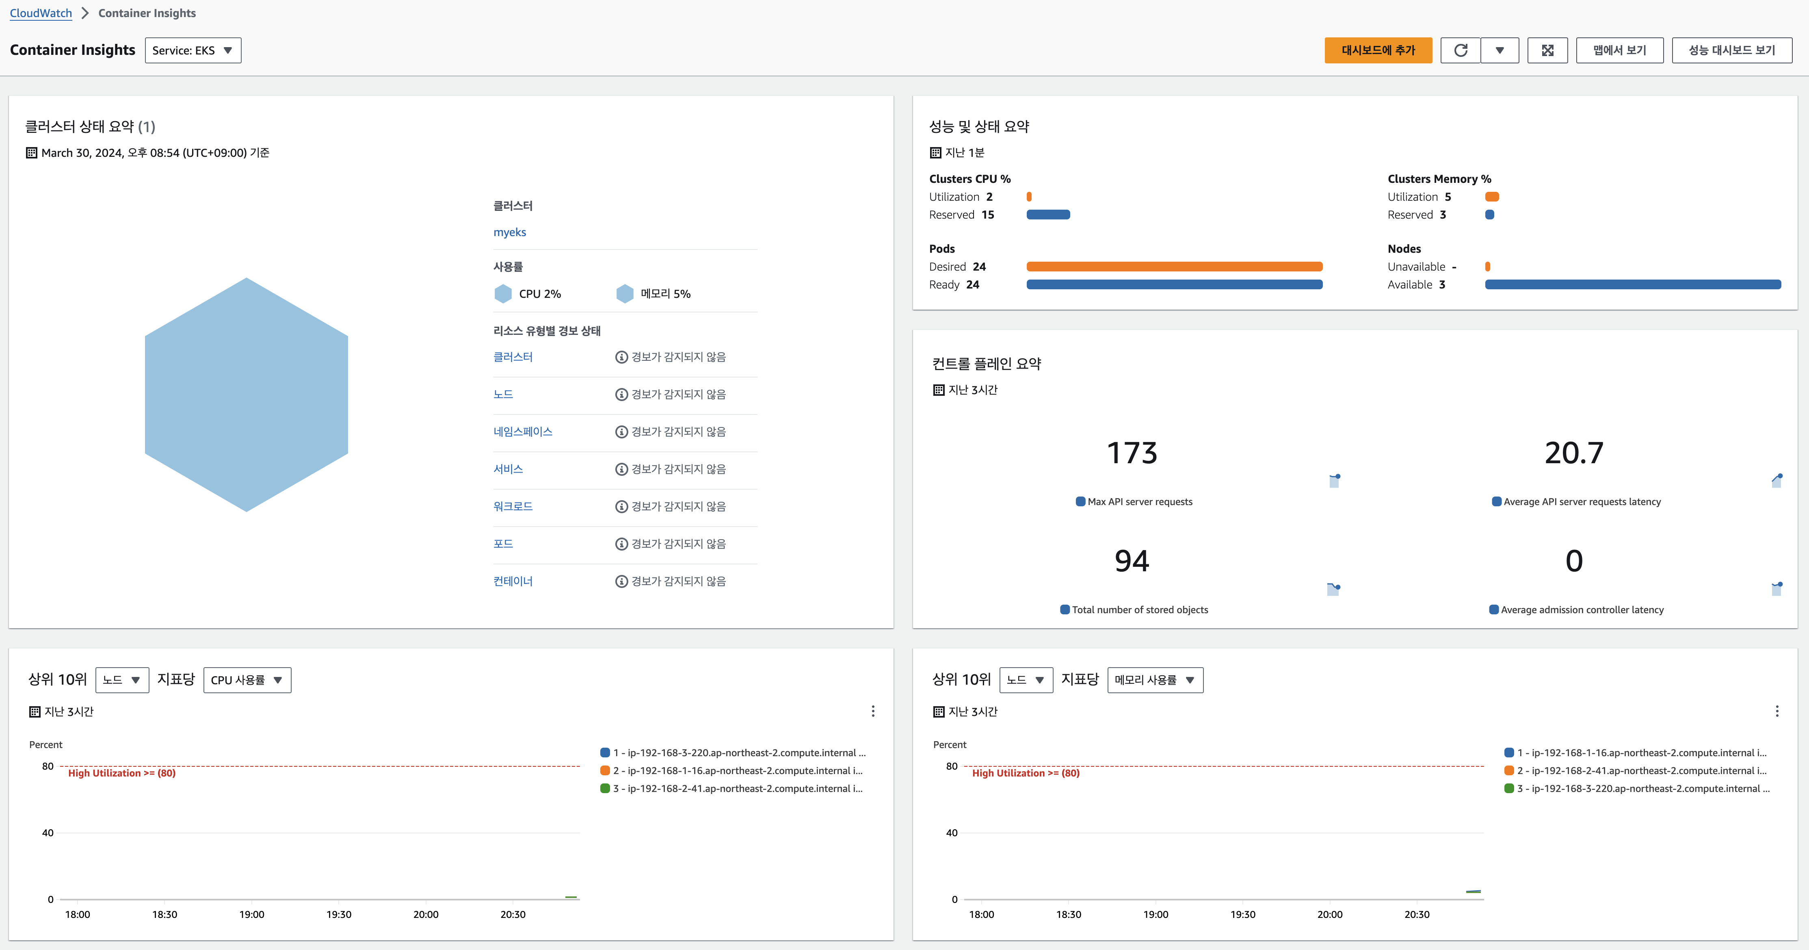Toggle blue legend series ip-192-168-3-220 in CPU chart
The height and width of the screenshot is (950, 1809).
(x=605, y=753)
